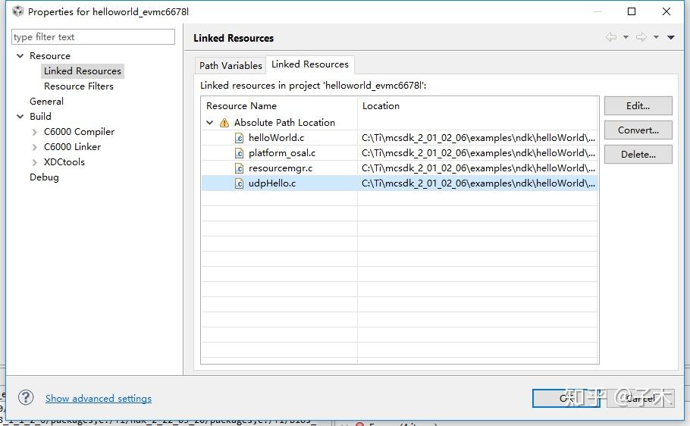Click the udpHello.c file icon
Image resolution: width=690 pixels, height=426 pixels.
[239, 183]
